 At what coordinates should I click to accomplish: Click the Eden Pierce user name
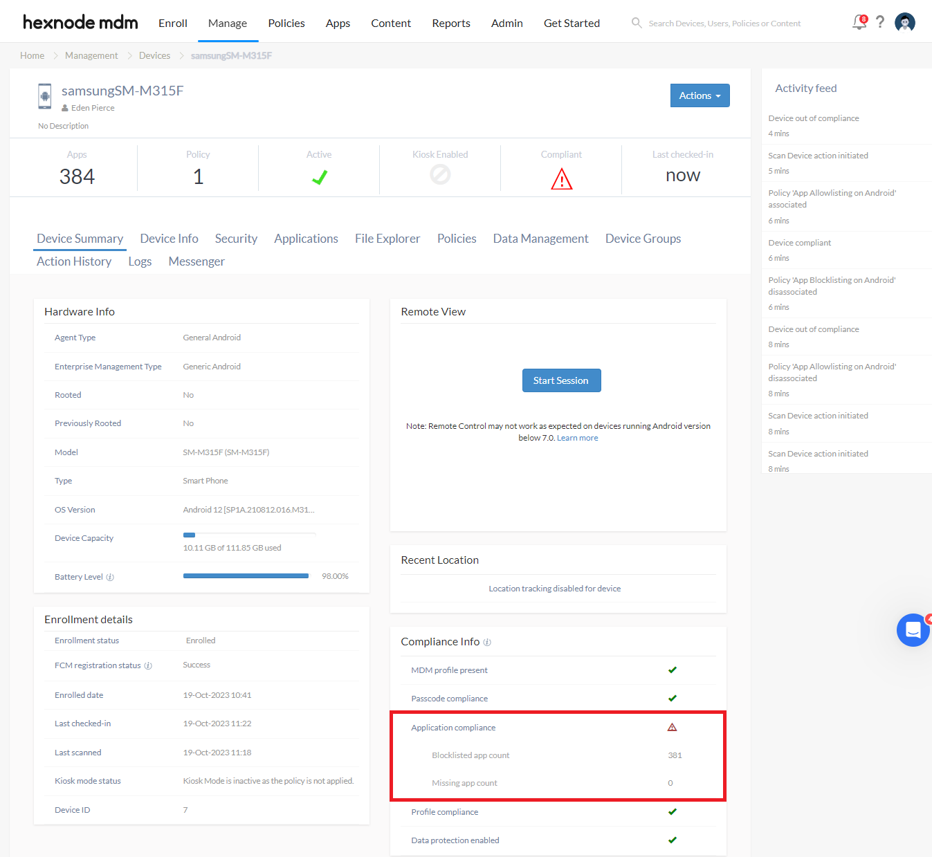93,108
